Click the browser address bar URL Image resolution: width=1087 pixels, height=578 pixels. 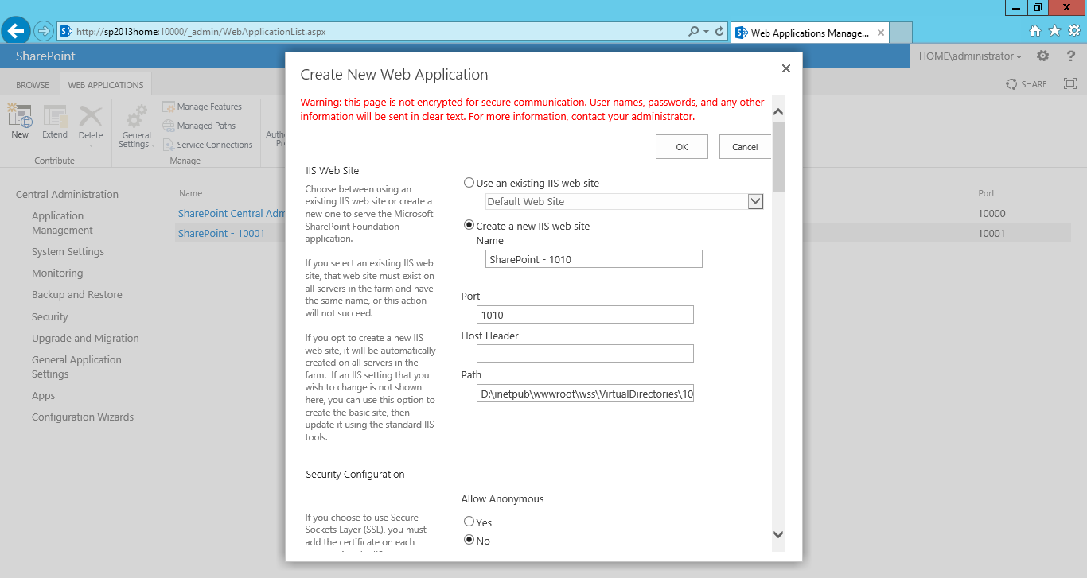coord(201,32)
